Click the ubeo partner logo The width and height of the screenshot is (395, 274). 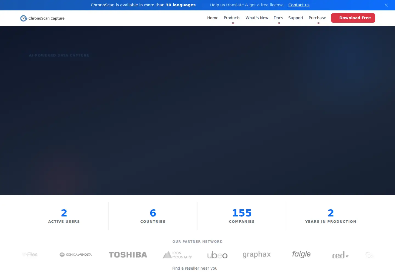(217, 255)
